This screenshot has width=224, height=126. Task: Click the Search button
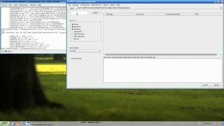tap(96, 13)
